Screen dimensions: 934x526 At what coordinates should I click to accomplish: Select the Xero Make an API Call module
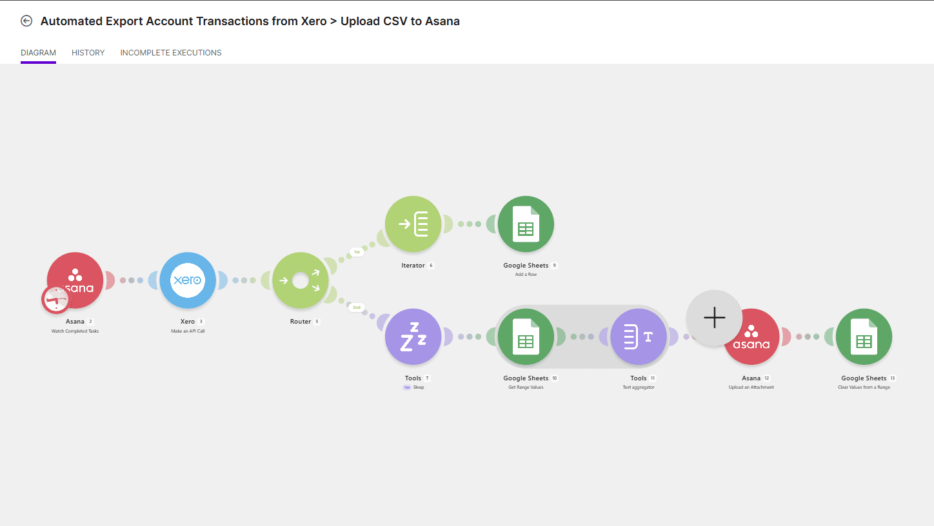[188, 280]
